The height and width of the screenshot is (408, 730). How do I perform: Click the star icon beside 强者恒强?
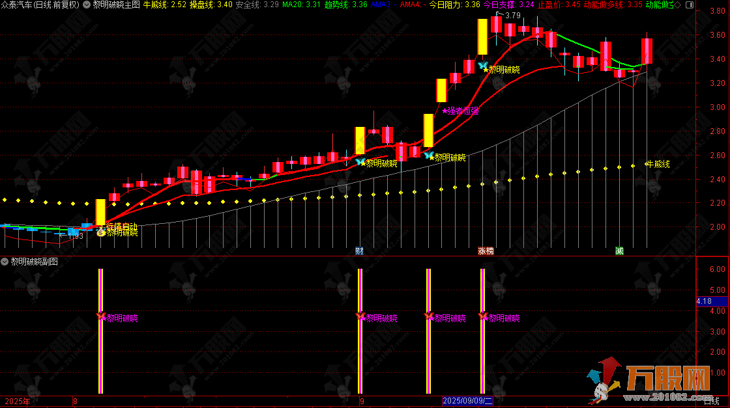click(445, 111)
